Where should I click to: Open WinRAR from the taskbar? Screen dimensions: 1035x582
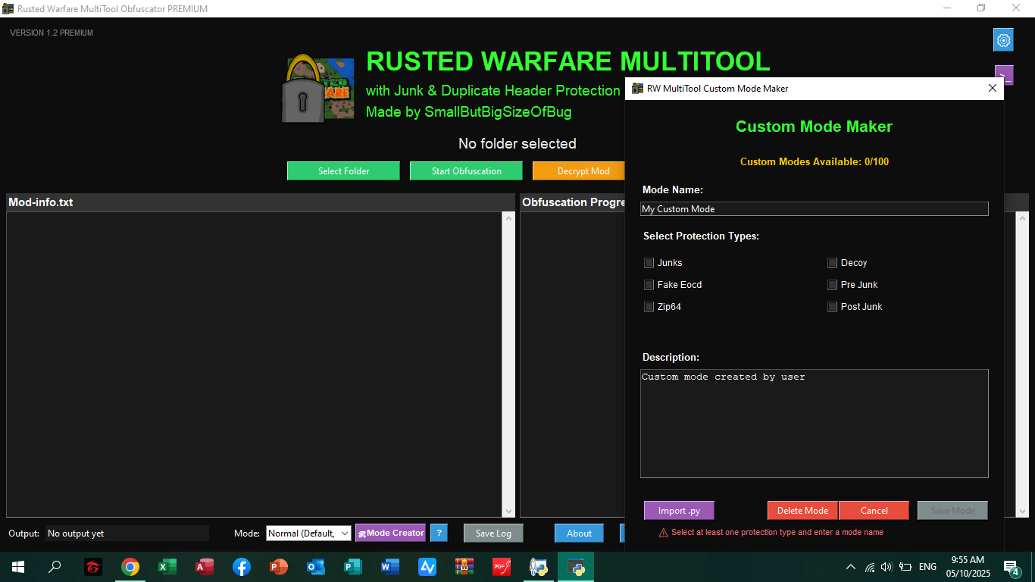click(x=464, y=567)
